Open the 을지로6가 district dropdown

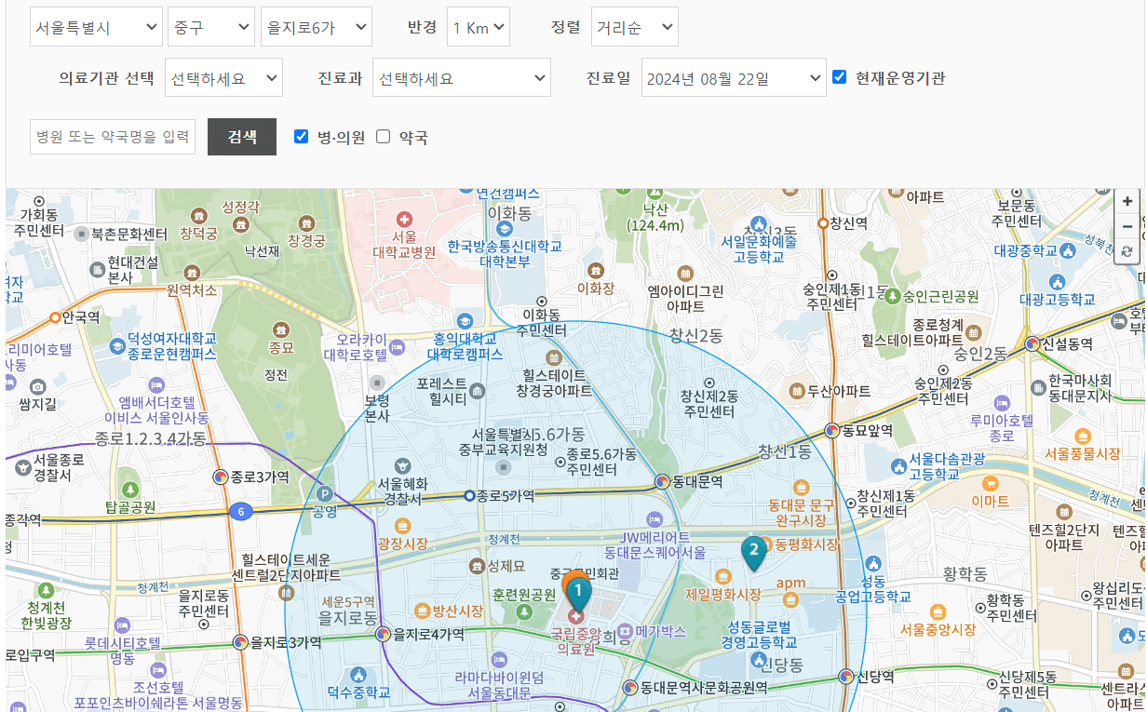[x=315, y=27]
